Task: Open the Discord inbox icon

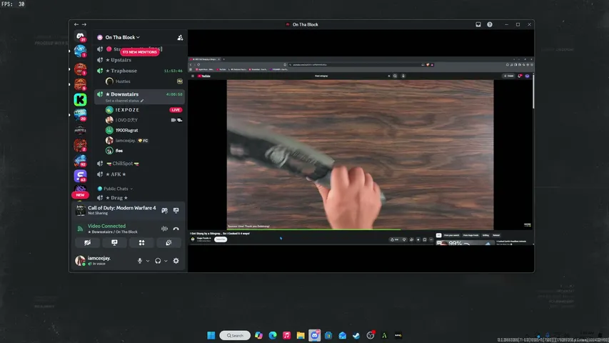Action: click(478, 24)
